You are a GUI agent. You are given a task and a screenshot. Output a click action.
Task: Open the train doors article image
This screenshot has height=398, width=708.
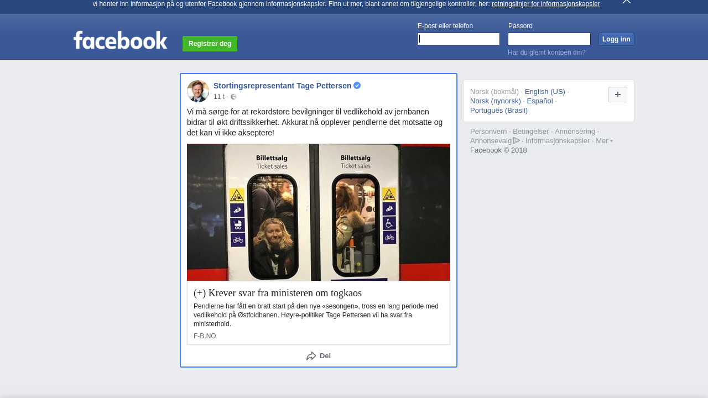click(x=319, y=212)
